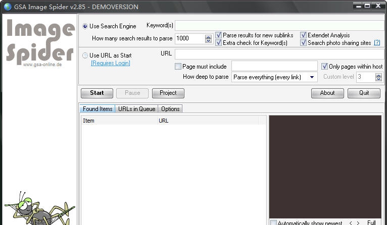
Task: Open the About dialog
Action: tap(327, 93)
